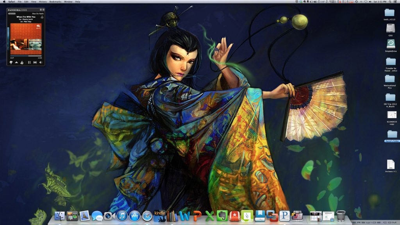Screen dimensions: 400x225
Task: Open the Window menu
Action: (68, 2)
